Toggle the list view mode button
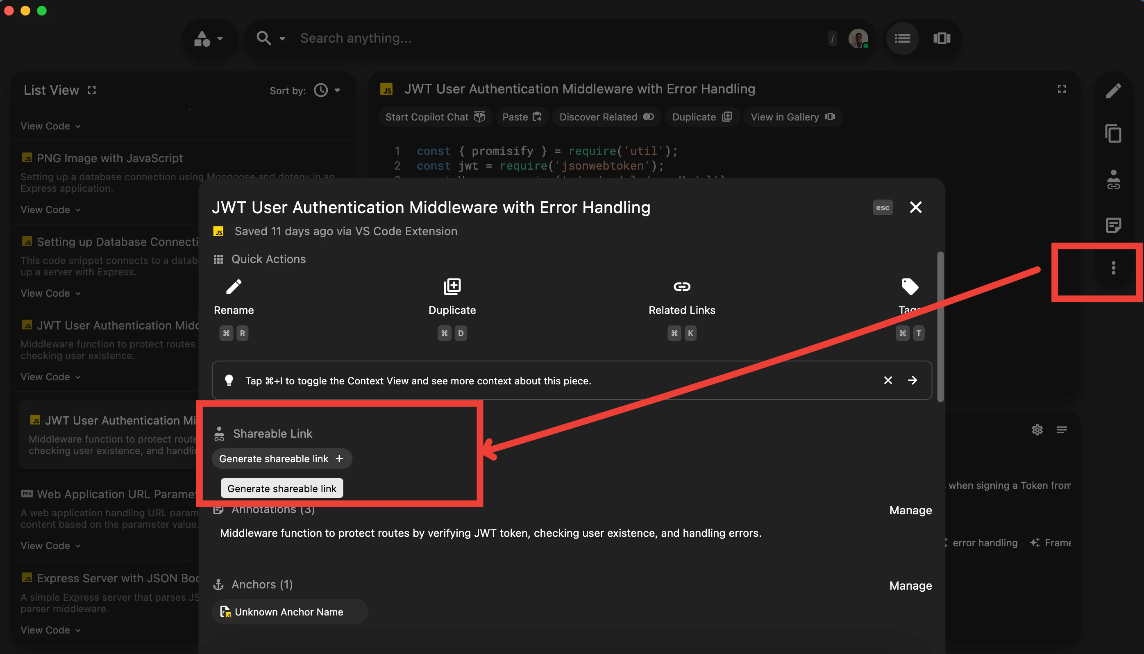1144x654 pixels. [x=902, y=39]
